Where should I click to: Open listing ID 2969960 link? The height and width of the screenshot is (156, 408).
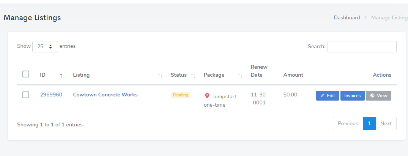pyautogui.click(x=51, y=95)
